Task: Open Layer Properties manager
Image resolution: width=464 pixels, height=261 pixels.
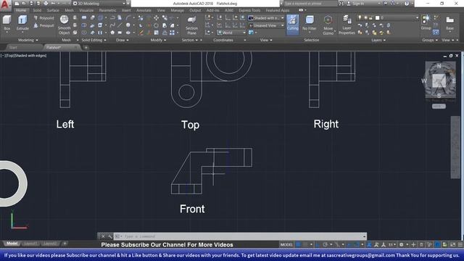Action: (x=347, y=25)
